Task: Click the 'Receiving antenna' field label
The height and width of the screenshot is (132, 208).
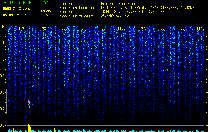Action: pyautogui.click(x=76, y=16)
